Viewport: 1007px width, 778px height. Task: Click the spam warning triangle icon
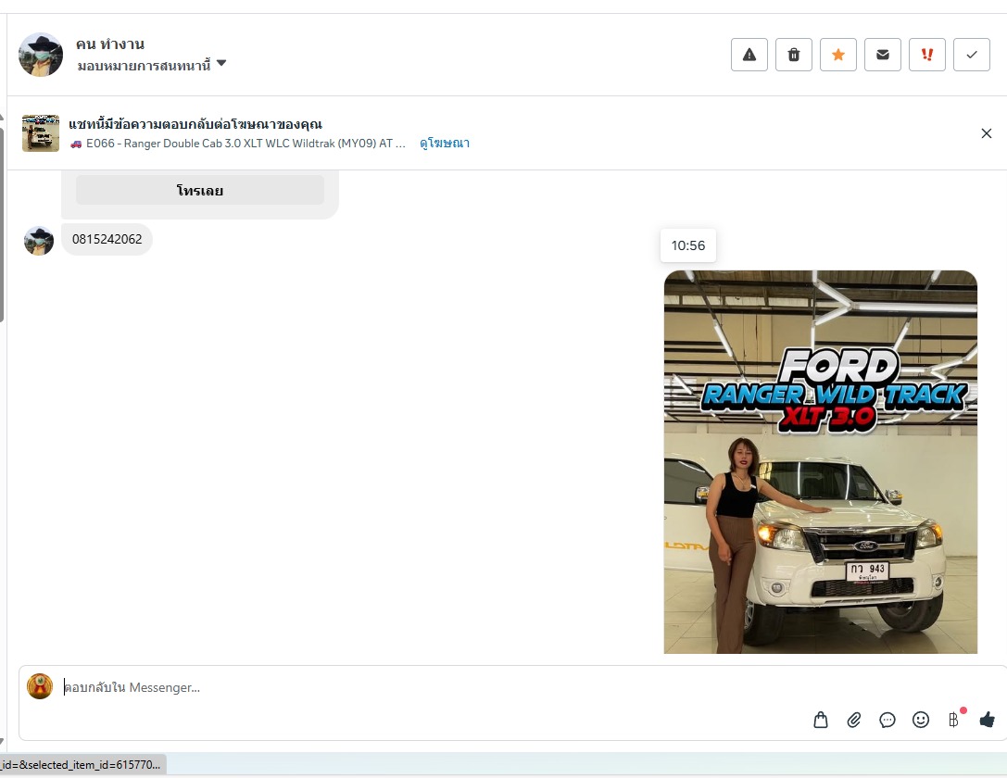749,55
